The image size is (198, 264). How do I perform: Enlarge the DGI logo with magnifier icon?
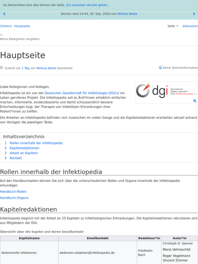tap(195, 101)
